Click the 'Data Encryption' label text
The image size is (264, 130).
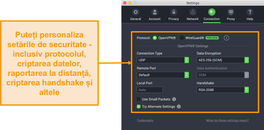tap(209, 53)
